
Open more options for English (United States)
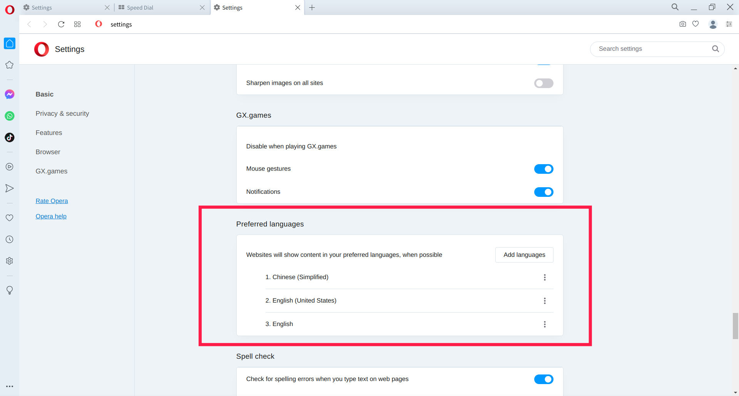545,301
